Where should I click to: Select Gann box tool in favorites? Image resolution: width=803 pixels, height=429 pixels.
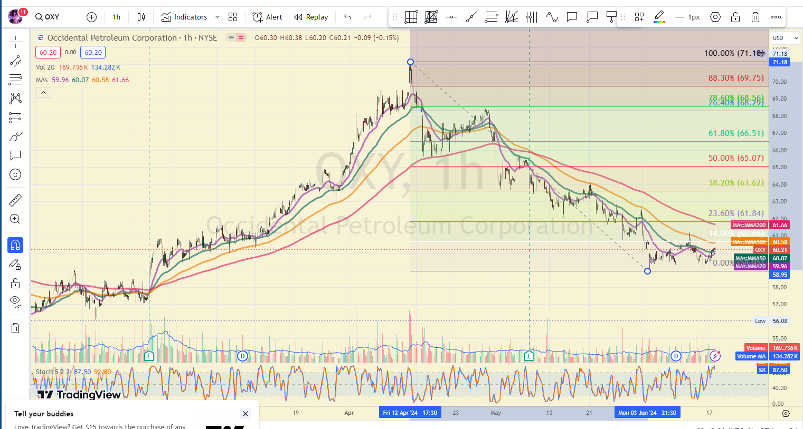click(411, 17)
